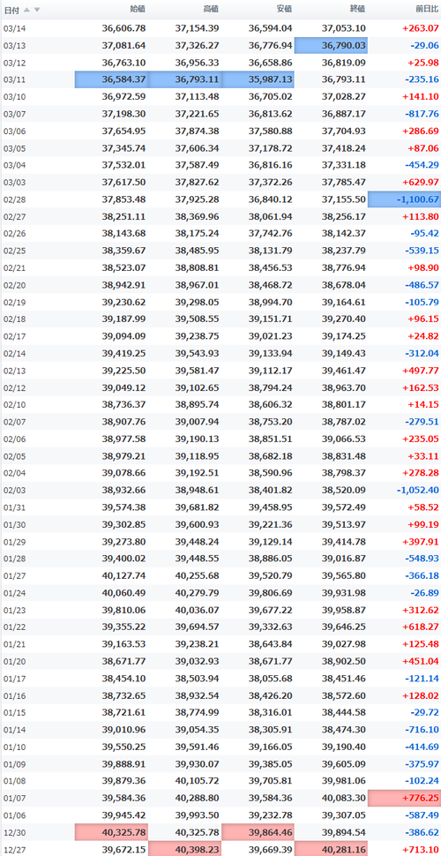
Task: Select the highlighted change value +776.25
Action: tap(405, 799)
